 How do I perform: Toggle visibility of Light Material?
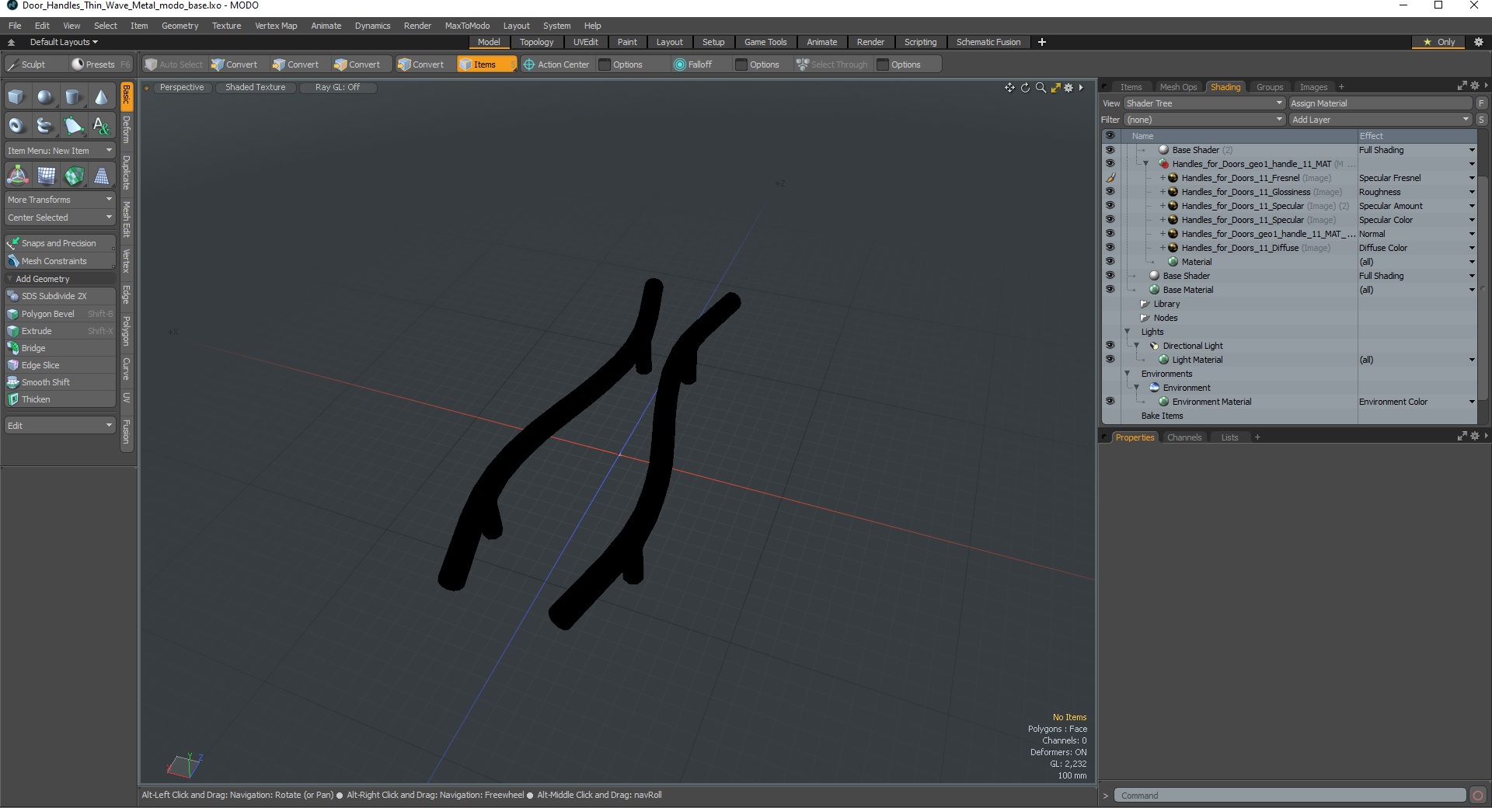pos(1110,360)
